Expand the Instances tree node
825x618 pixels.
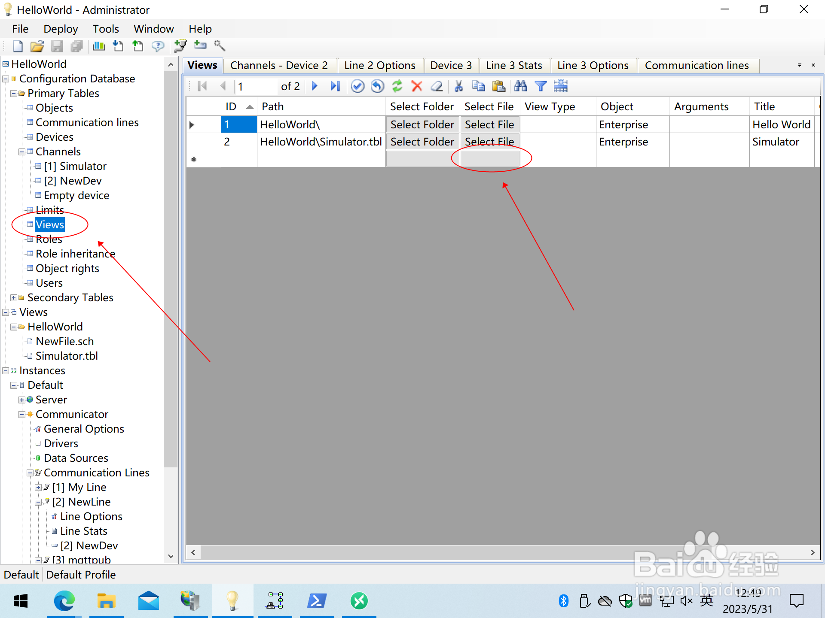click(x=5, y=370)
